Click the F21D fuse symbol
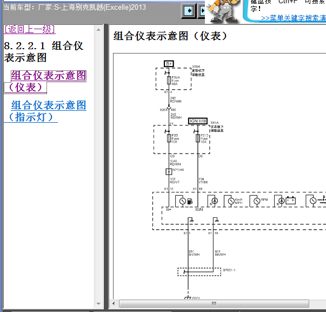This screenshot has height=312, width=326. [x=198, y=138]
